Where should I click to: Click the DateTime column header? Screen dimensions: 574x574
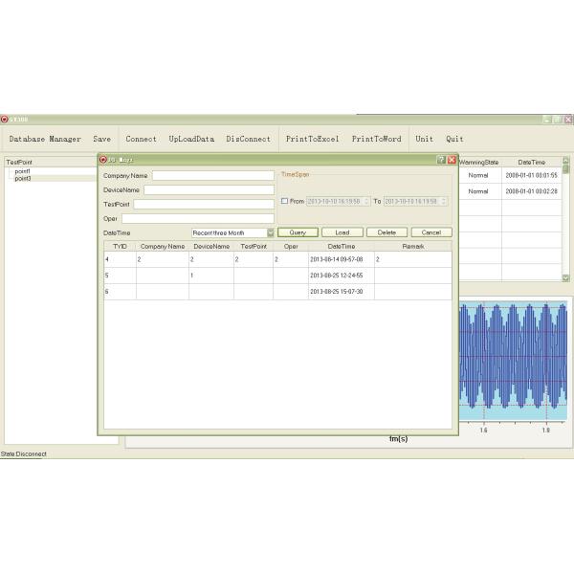tap(341, 246)
